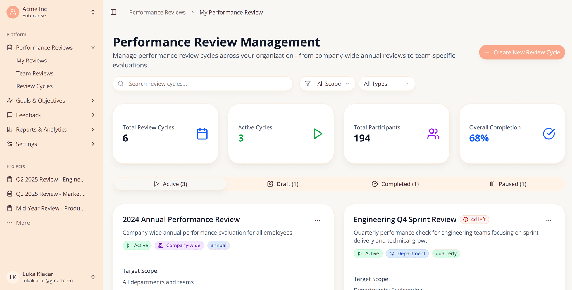The width and height of the screenshot is (572, 290).
Task: Click Create New Review Cycle button
Action: click(522, 52)
